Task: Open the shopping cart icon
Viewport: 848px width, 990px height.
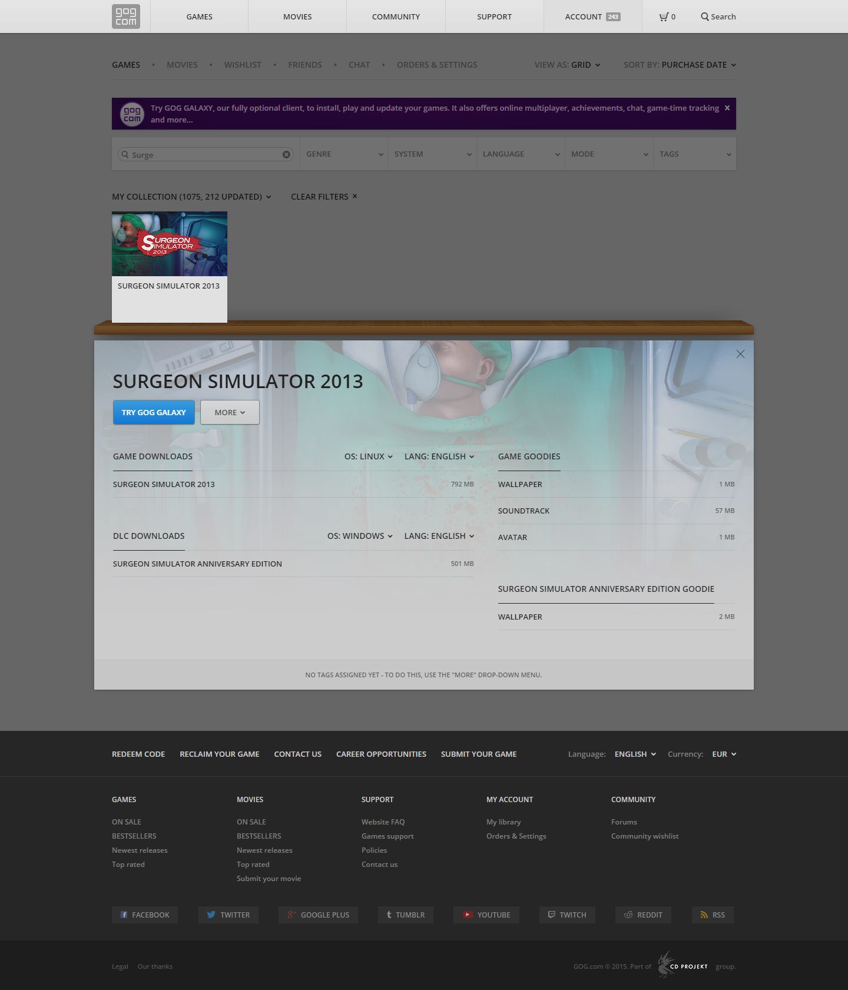Action: click(x=664, y=16)
